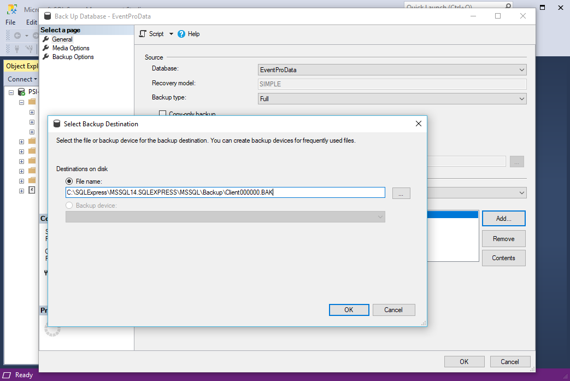
Task: Toggle the Copy-only backup checkbox
Action: (x=162, y=114)
